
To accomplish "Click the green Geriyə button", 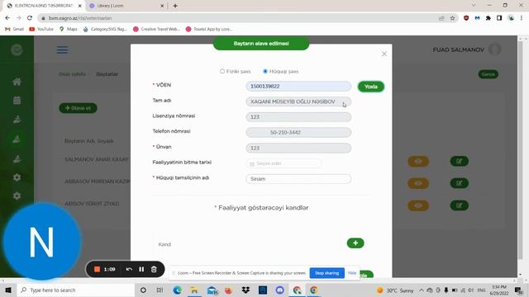I will [488, 74].
